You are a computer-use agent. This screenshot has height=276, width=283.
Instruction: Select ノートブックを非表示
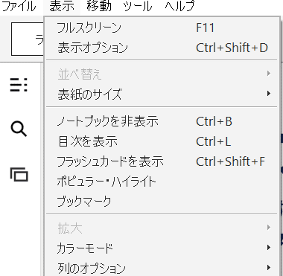pyautogui.click(x=162, y=121)
